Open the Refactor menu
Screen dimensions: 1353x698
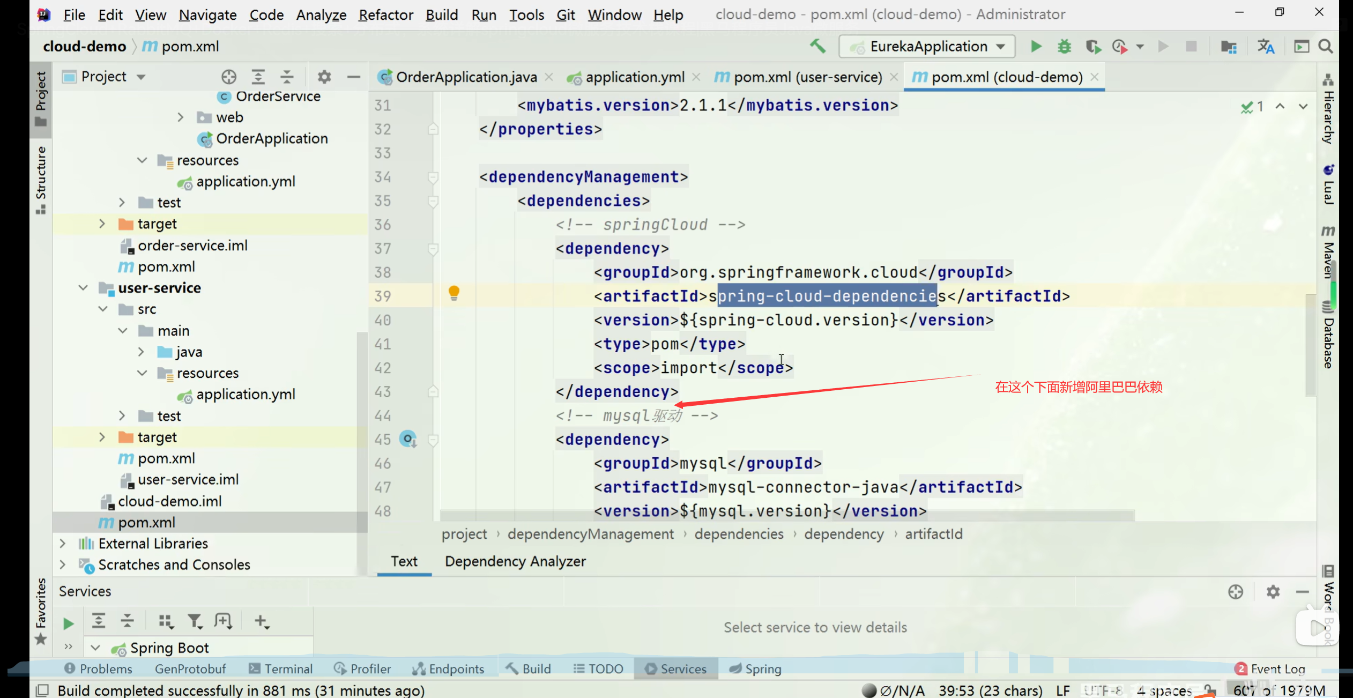(x=385, y=14)
